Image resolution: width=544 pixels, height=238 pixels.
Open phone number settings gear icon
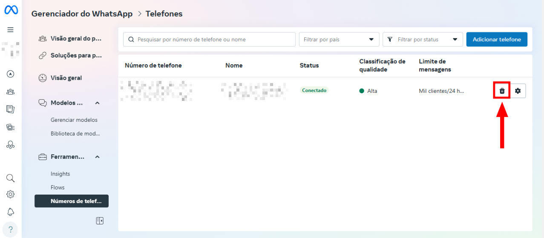point(518,91)
